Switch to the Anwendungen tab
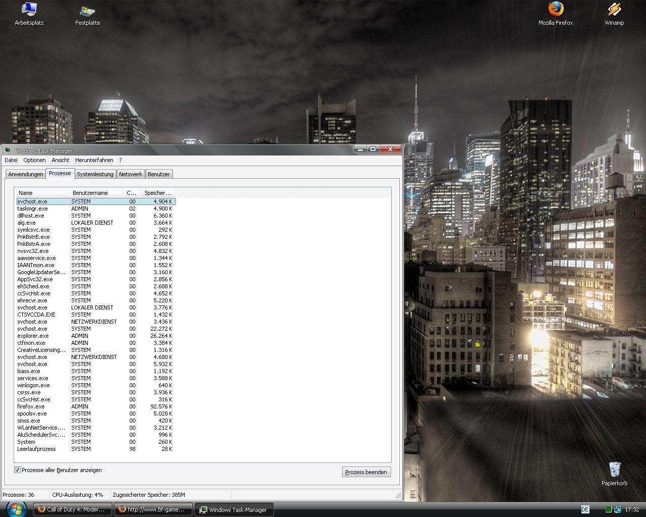Image resolution: width=646 pixels, height=517 pixels. pyautogui.click(x=26, y=174)
